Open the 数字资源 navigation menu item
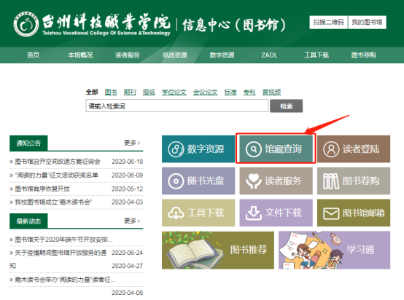The image size is (404, 300). [x=222, y=55]
